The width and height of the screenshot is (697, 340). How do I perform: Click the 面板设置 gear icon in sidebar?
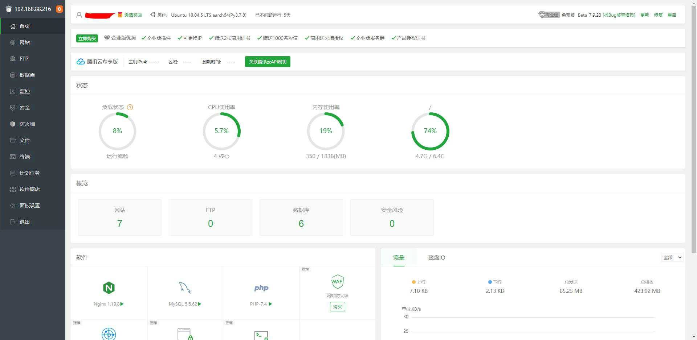[x=13, y=206]
